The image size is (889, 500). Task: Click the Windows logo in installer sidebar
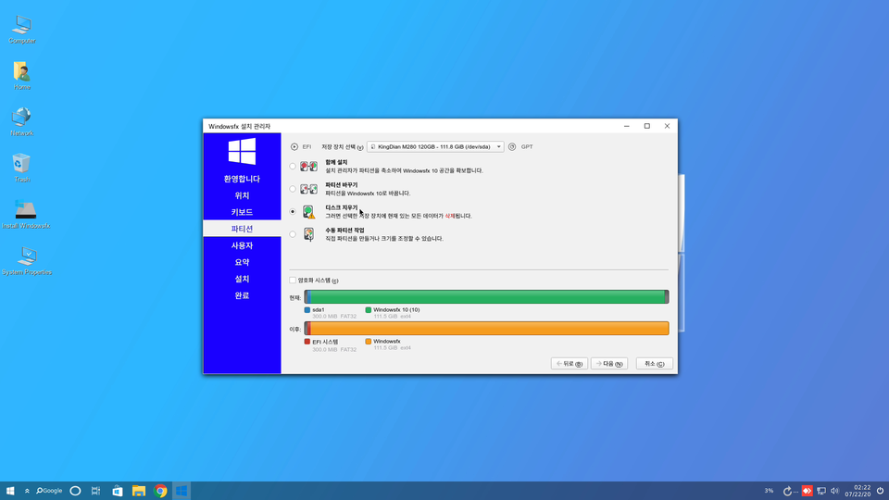click(242, 151)
